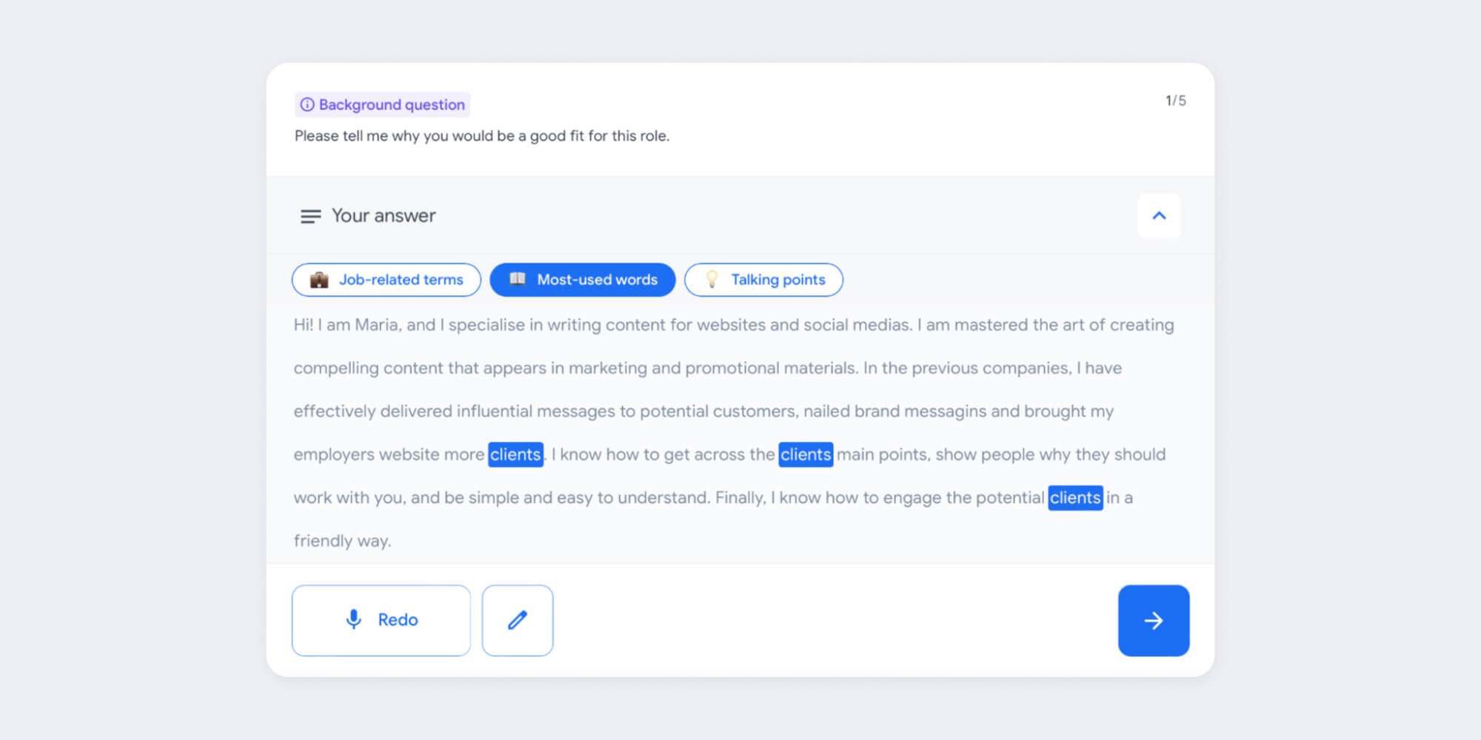1481x740 pixels.
Task: Click the lines icon next to Your answer
Action: (310, 216)
